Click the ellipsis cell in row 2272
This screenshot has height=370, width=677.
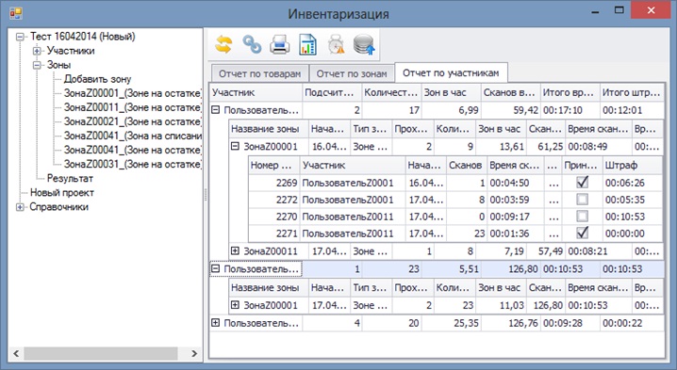[x=553, y=200]
